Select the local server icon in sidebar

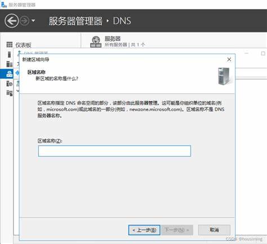(x=10, y=55)
